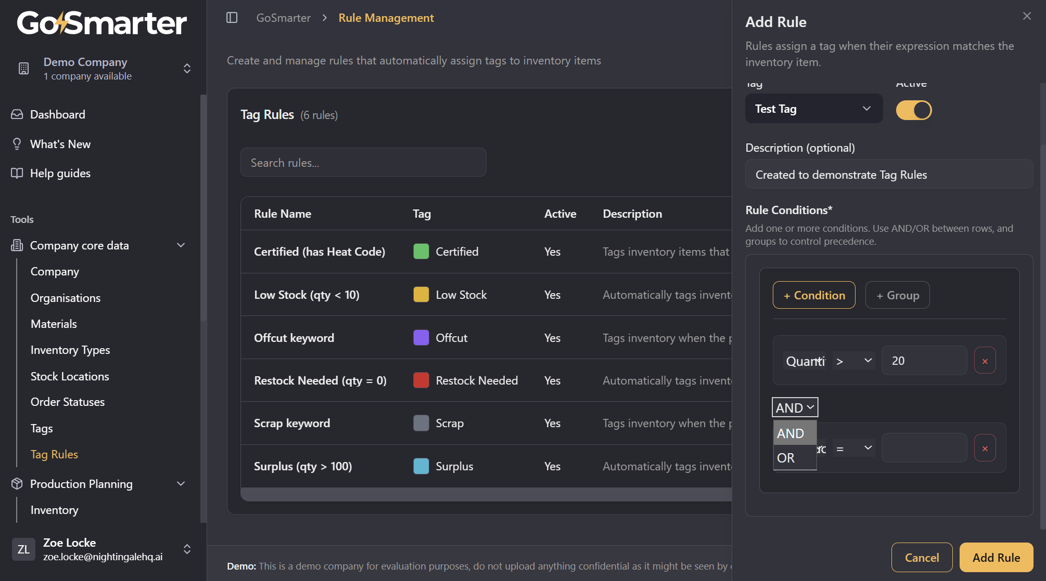Open Help guides book item
The image size is (1046, 581).
[x=60, y=173]
